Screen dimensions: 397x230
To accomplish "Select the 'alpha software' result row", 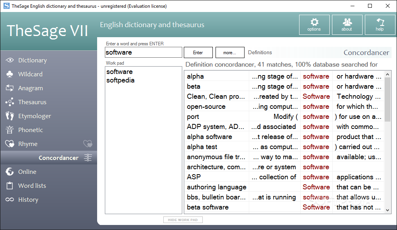I will [284, 137].
